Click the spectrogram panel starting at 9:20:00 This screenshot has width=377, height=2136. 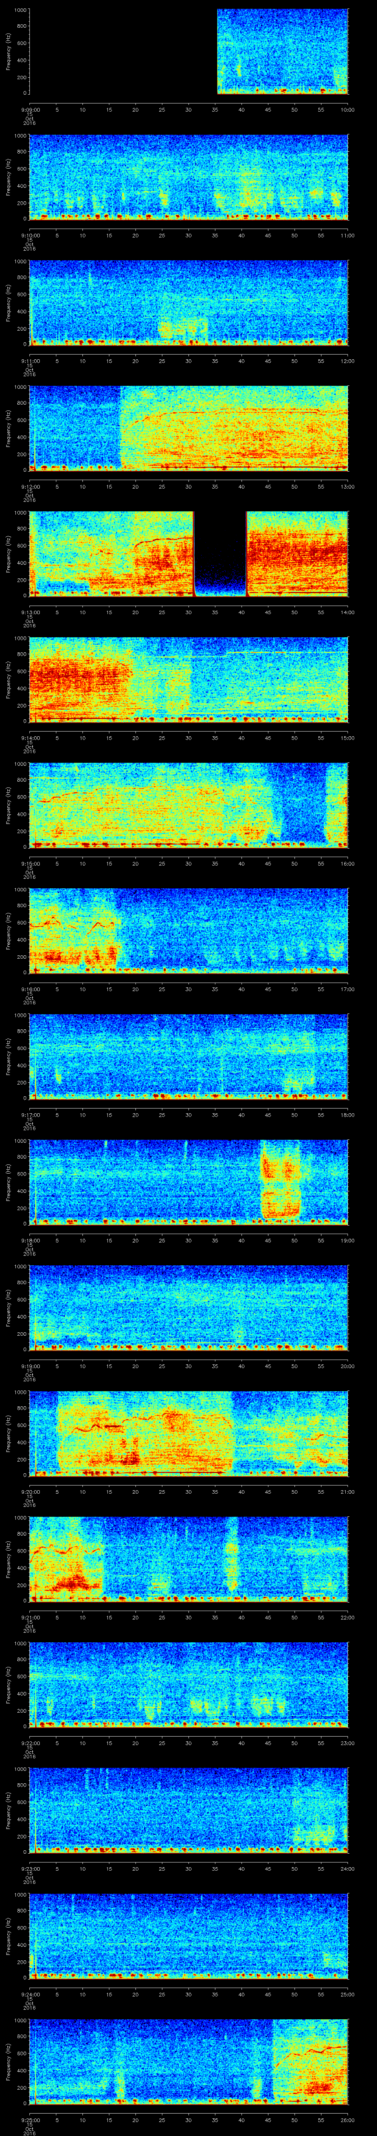189,1434
